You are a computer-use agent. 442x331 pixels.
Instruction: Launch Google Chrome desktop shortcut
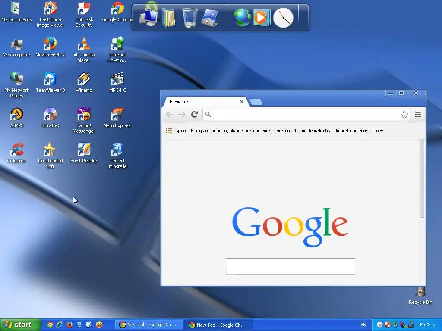pos(117,12)
